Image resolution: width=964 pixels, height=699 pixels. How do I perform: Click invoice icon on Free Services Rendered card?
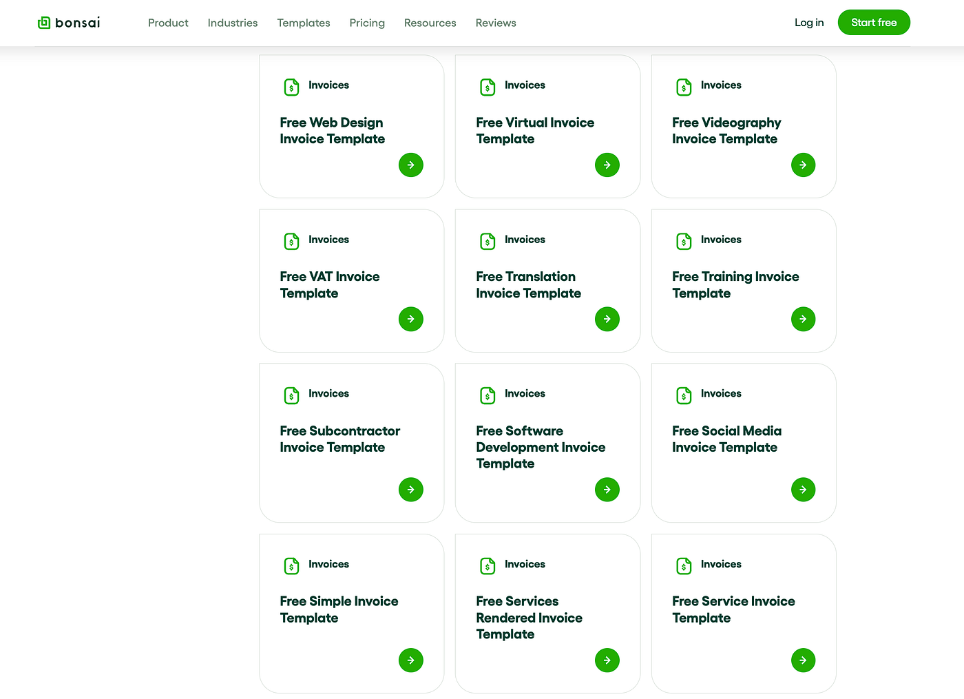[488, 566]
